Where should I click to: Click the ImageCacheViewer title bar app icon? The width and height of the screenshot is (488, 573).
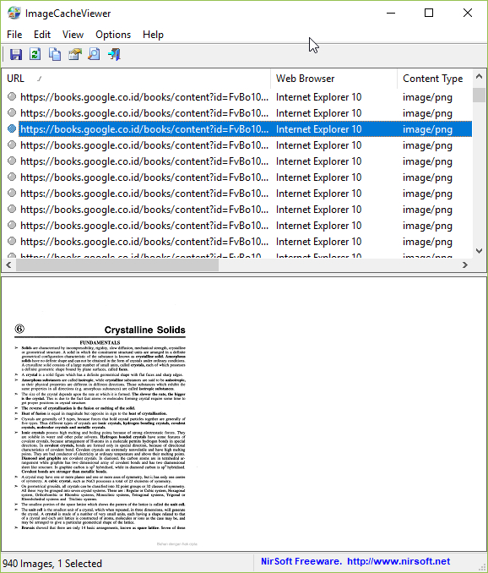14,14
